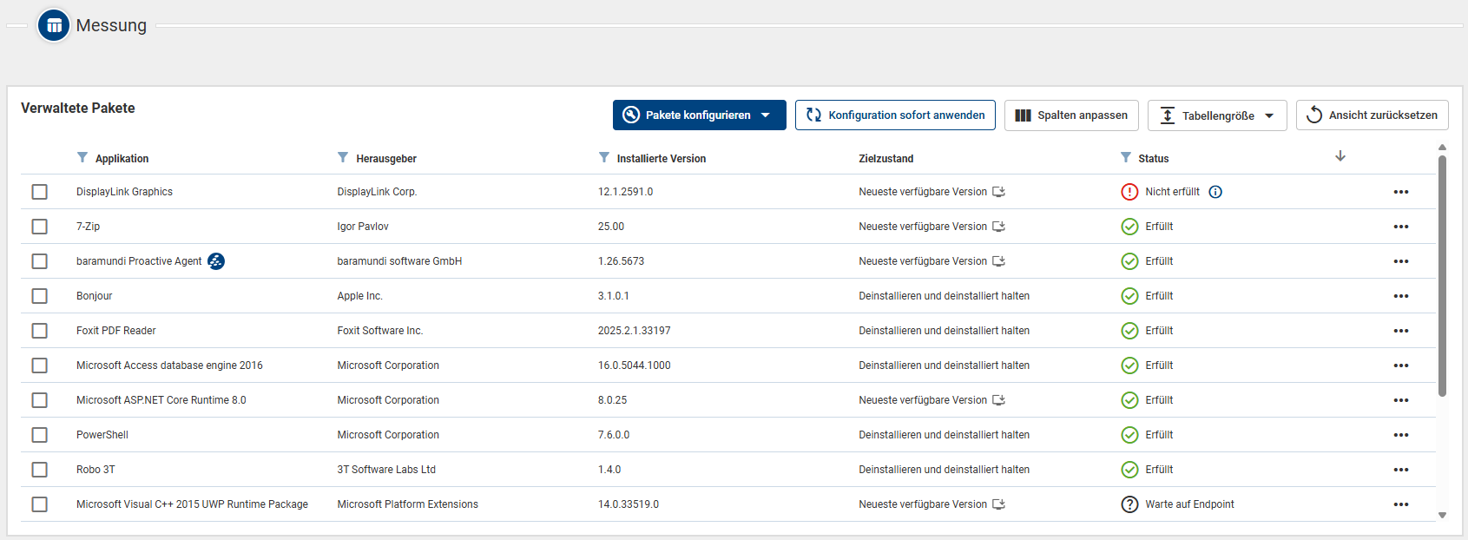The height and width of the screenshot is (540, 1468).
Task: Tick the baramundi Proactive Agent checkbox
Action: pos(40,261)
